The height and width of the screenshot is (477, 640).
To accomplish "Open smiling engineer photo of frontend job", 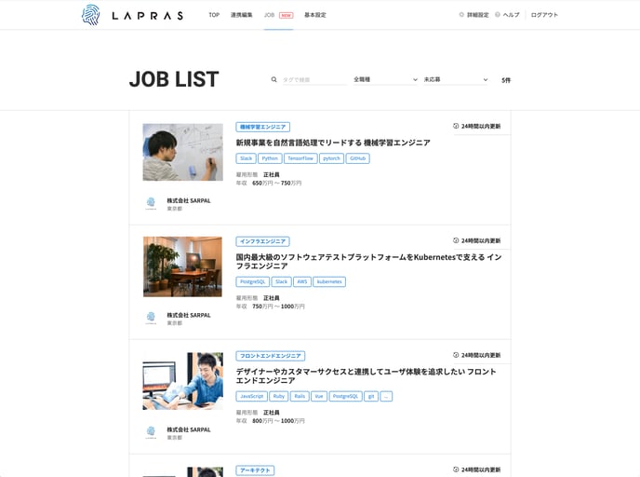I will point(183,381).
